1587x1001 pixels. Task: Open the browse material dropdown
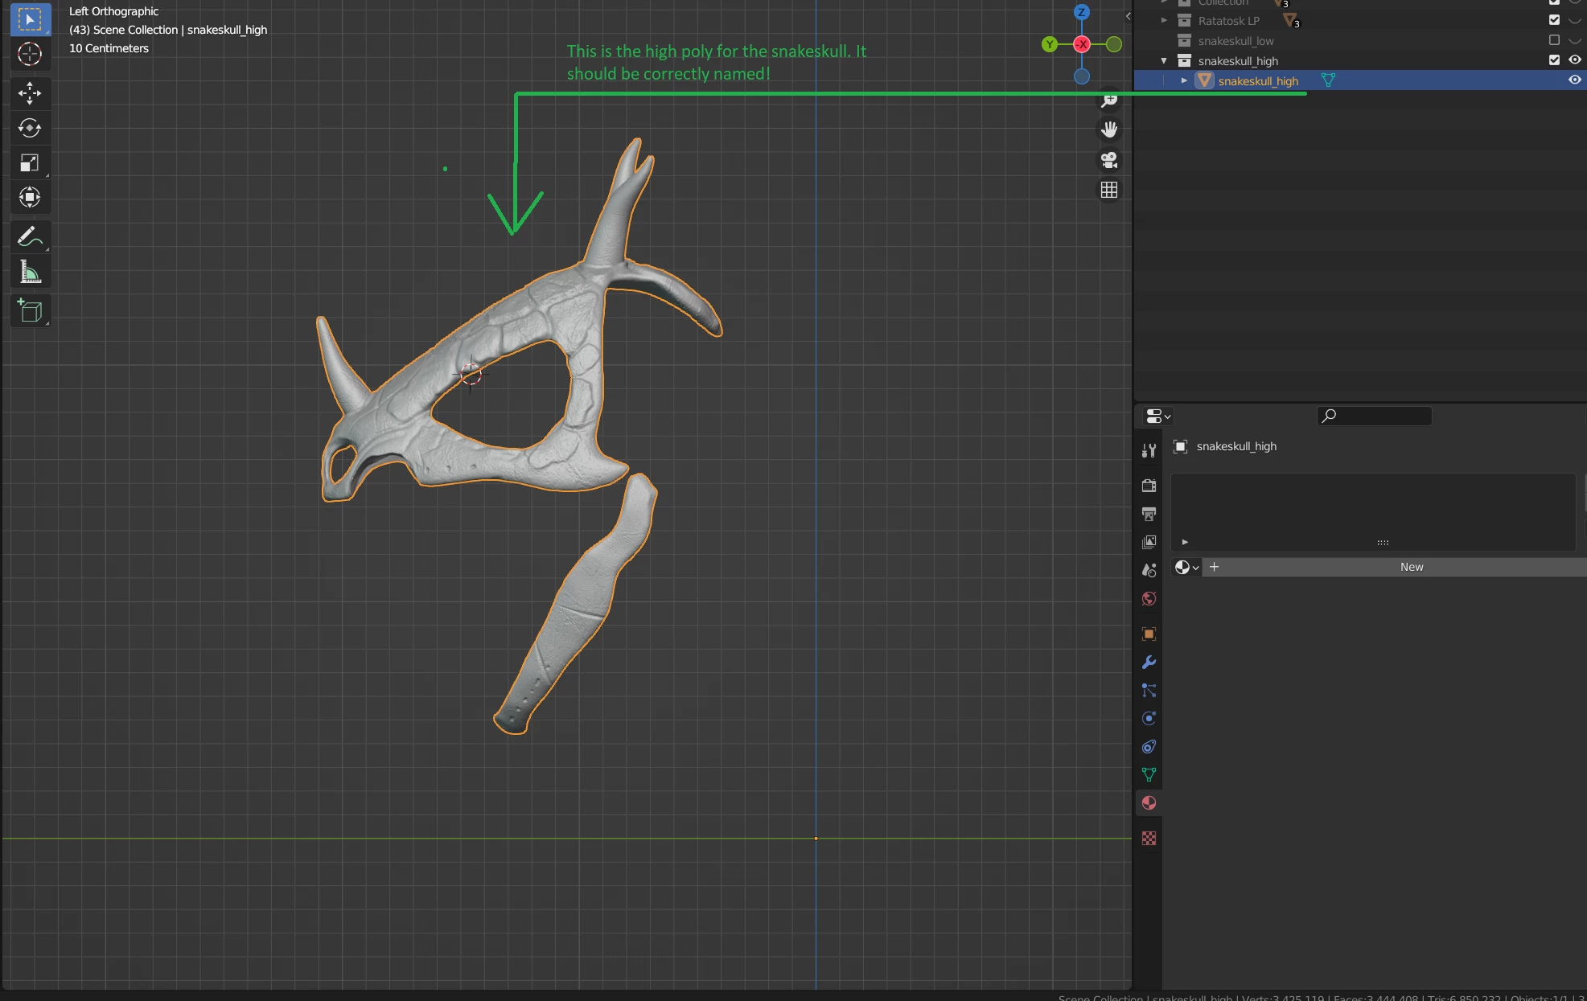coord(1186,568)
